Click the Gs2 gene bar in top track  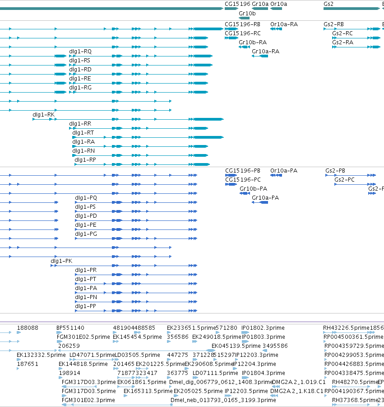[352, 9]
